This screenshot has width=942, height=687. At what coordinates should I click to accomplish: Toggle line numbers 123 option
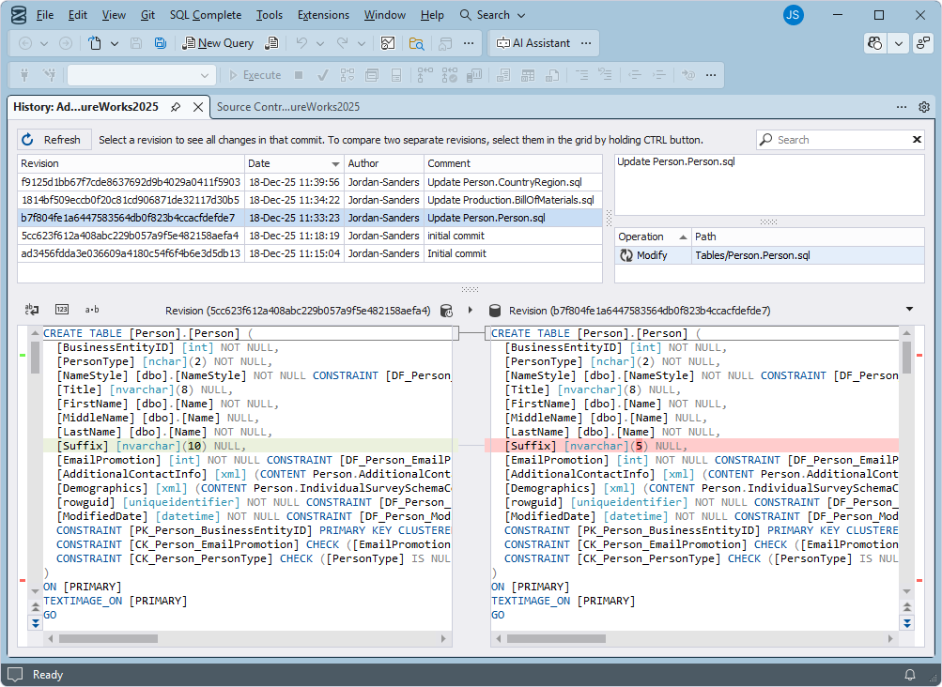(62, 309)
